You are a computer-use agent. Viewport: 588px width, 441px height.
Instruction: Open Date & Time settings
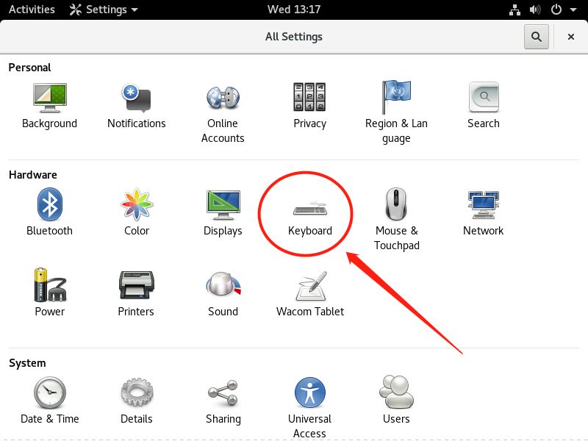(49, 401)
